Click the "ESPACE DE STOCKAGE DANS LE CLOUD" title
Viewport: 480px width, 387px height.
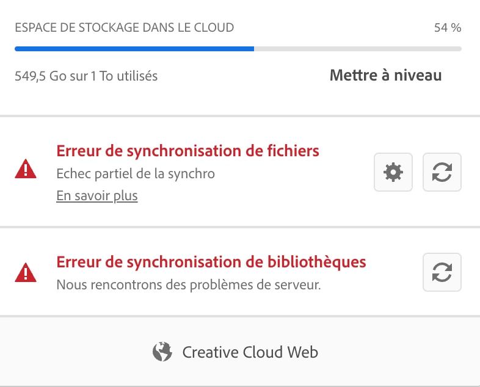tap(124, 27)
